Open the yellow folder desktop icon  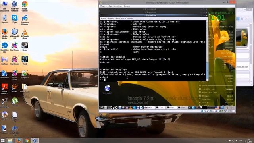(x=25, y=87)
